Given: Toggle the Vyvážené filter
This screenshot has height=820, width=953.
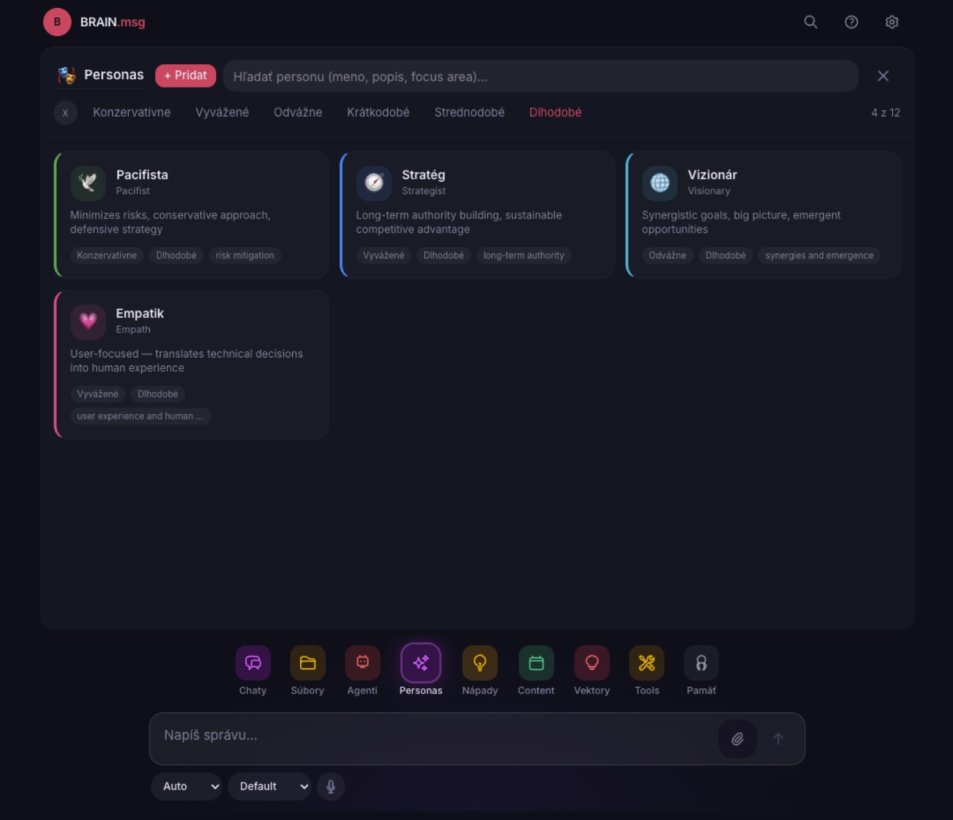Looking at the screenshot, I should [x=222, y=113].
